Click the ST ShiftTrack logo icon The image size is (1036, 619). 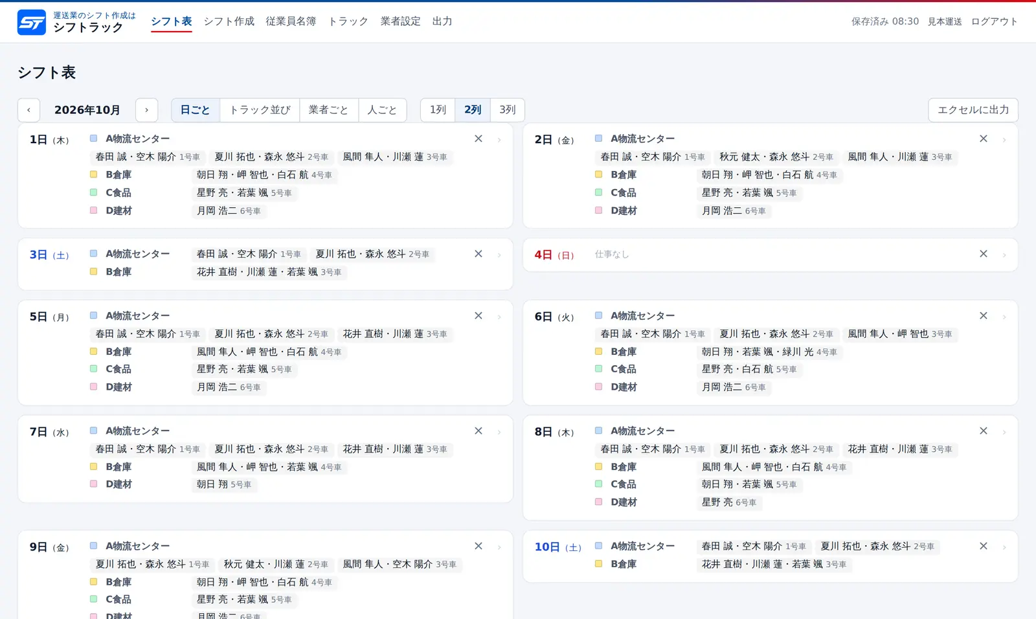32,22
